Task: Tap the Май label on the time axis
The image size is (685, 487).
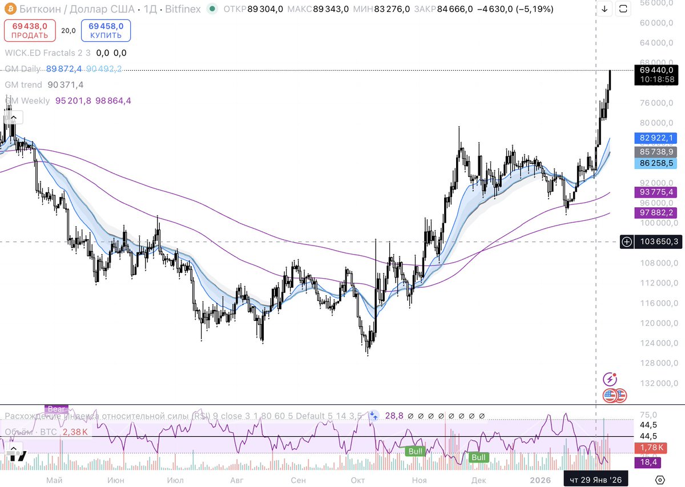Action: click(x=54, y=480)
